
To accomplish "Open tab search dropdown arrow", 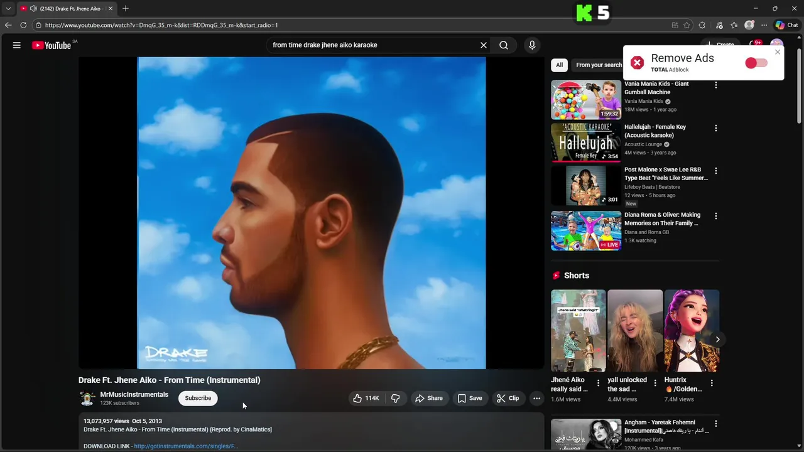I will [8, 8].
